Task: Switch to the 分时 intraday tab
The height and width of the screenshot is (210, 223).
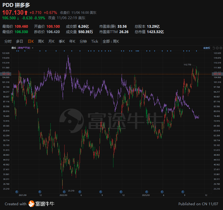Action: [x=8, y=41]
